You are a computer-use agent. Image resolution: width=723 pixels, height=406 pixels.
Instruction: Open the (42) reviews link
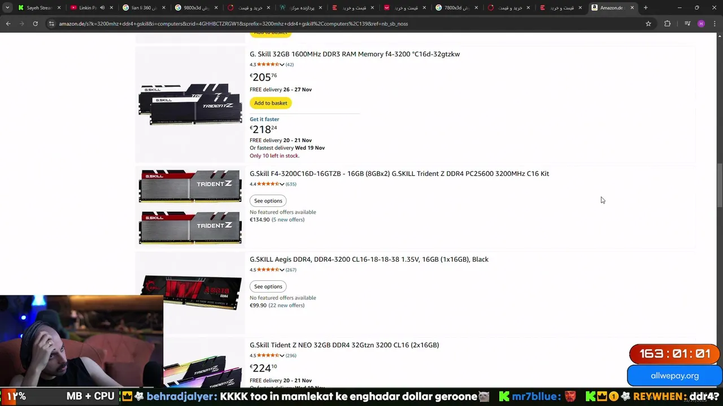[x=289, y=64]
